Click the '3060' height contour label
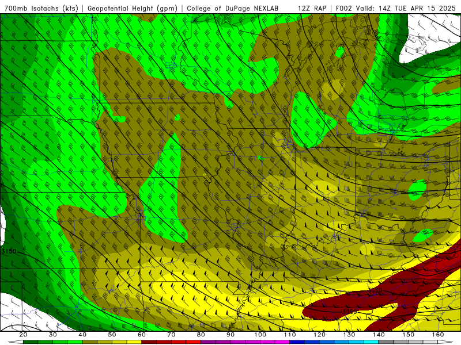Screen dimensions: 461x345 click(350, 312)
